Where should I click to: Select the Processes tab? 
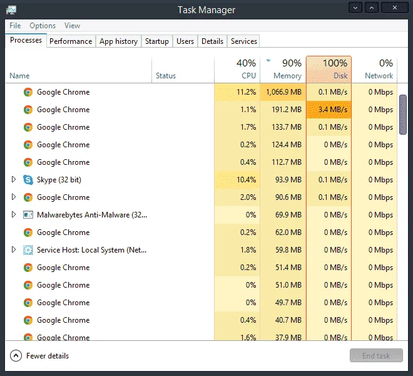(26, 40)
